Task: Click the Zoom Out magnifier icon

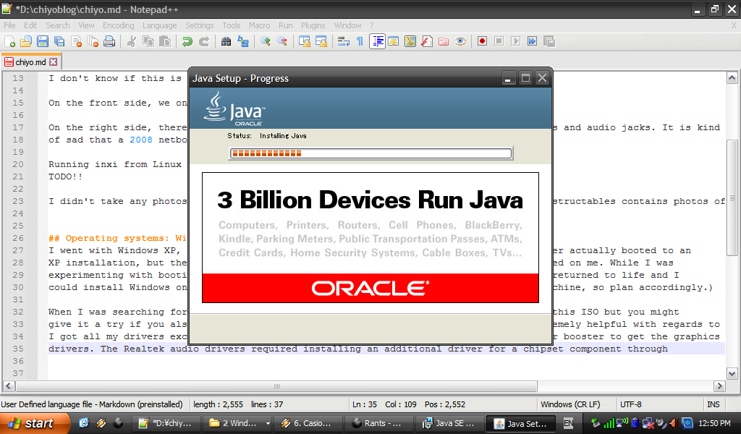Action: (282, 41)
